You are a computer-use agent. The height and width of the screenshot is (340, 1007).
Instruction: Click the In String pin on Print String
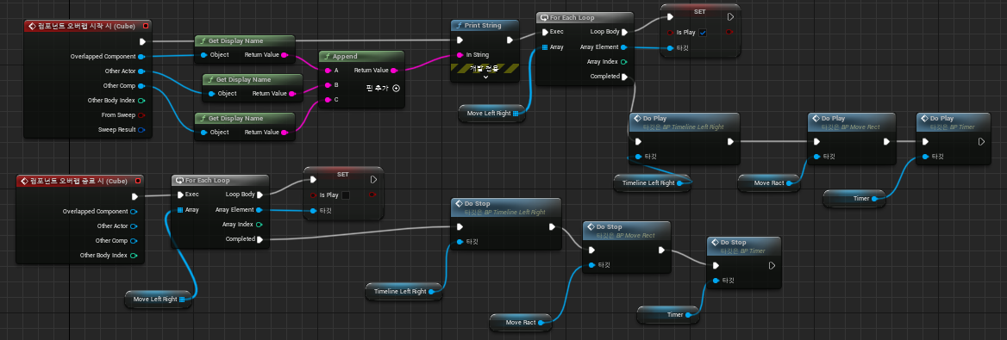coord(460,54)
